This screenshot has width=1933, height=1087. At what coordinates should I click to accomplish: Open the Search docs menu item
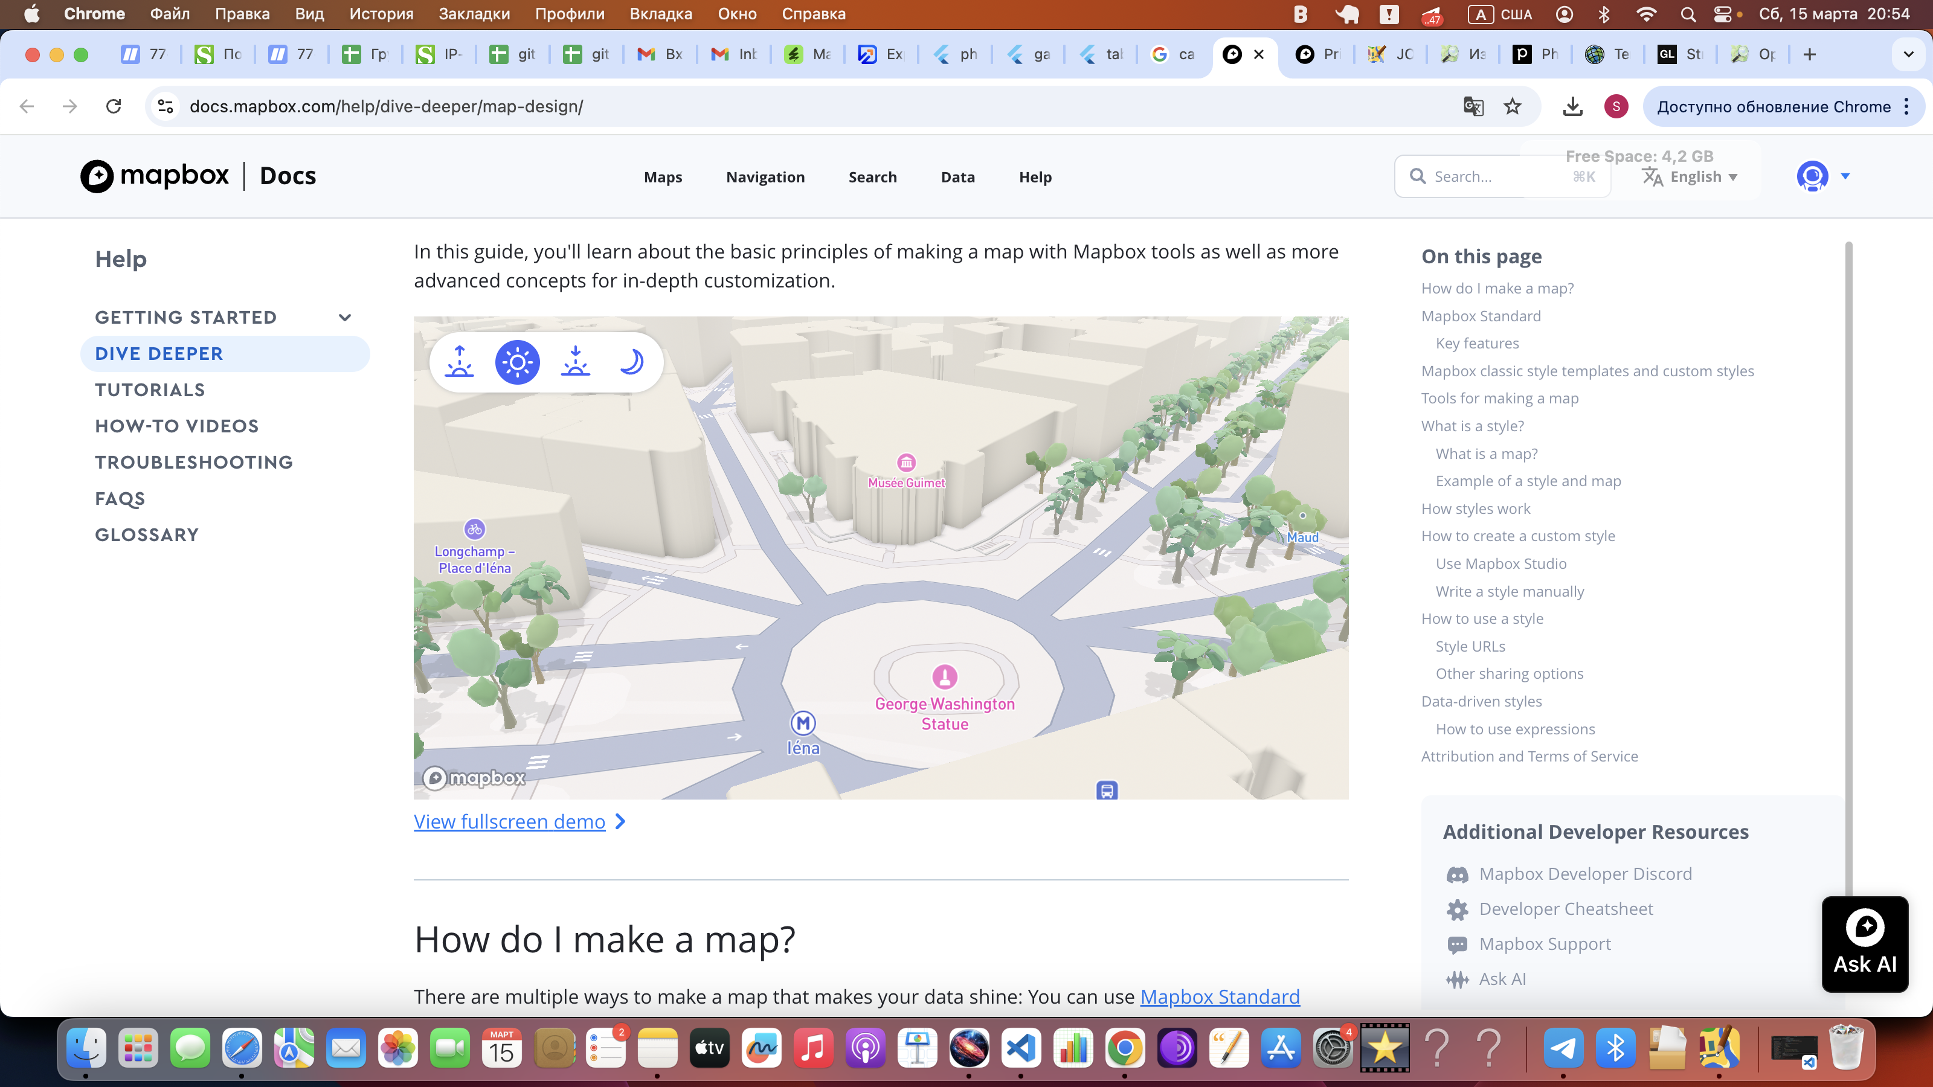click(873, 177)
